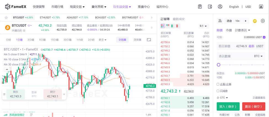Expand the 更多 time intervals dropdown
The width and height of the screenshot is (269, 117).
[102, 40]
